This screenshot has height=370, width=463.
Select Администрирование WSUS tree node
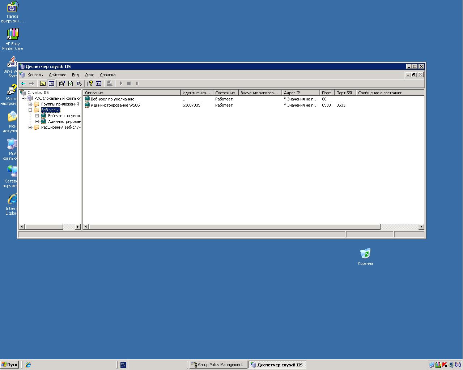64,121
